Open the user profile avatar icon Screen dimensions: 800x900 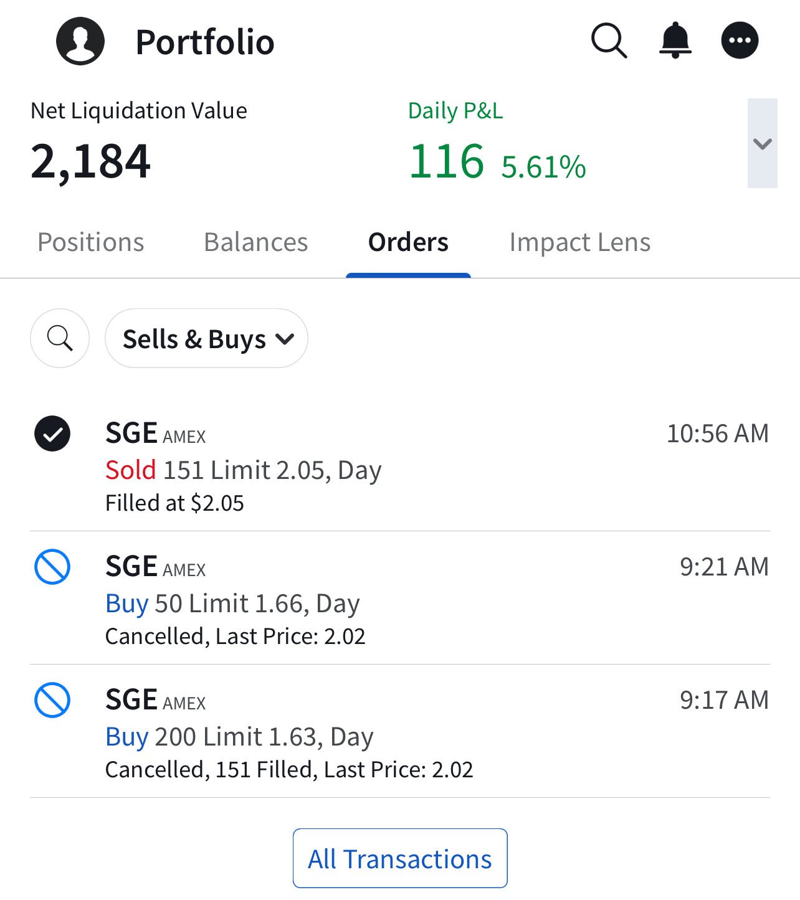[80, 41]
